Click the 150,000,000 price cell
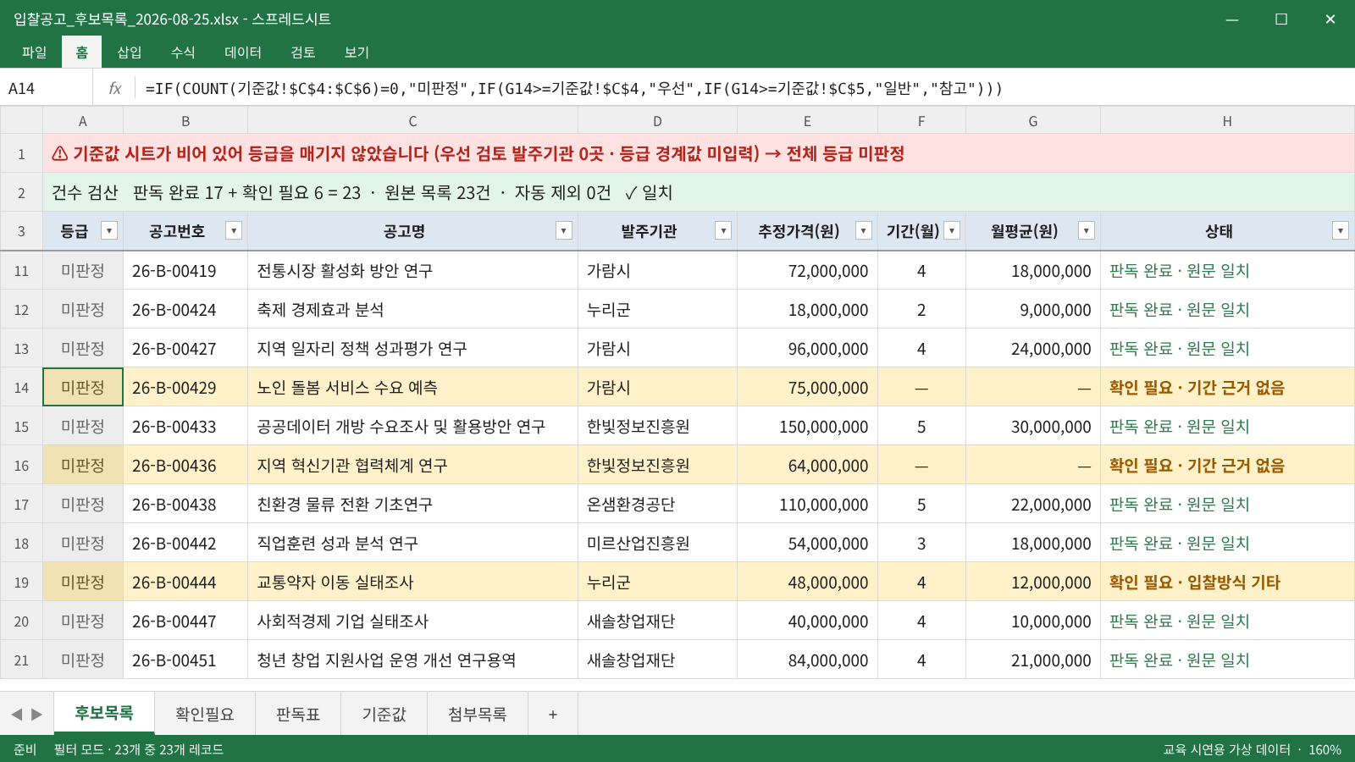The width and height of the screenshot is (1355, 762). pos(807,427)
